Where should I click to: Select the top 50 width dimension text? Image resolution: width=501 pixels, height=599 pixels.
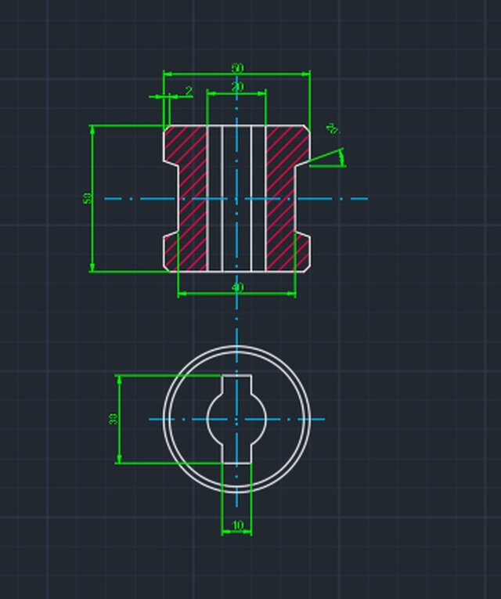coord(236,69)
